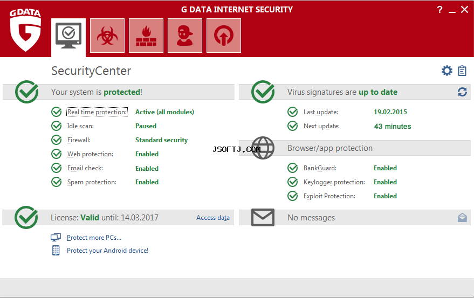
Task: Click the green check beside Last update
Action: tap(293, 112)
